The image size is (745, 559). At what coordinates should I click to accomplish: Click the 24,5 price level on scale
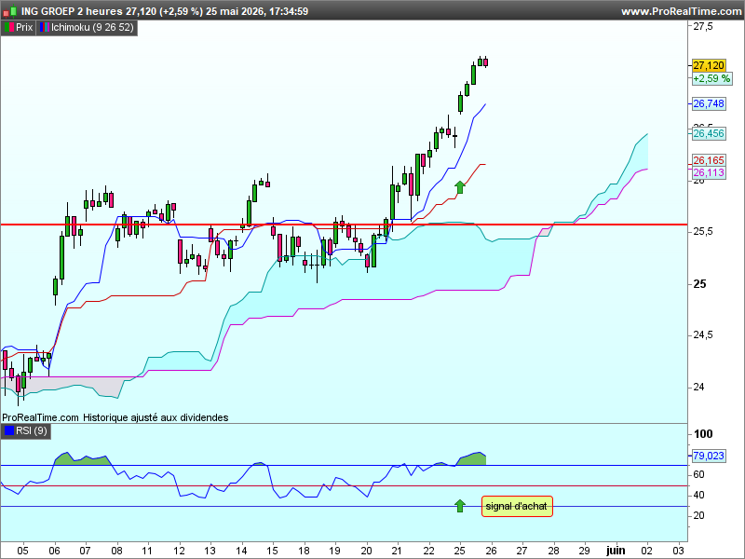[703, 335]
